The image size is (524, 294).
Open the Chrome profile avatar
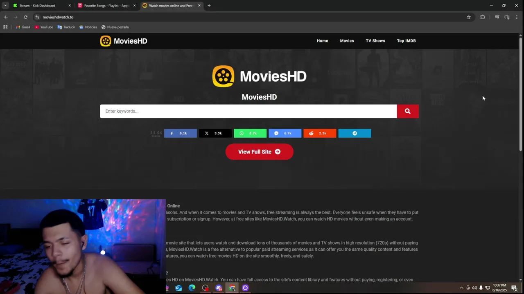(507, 17)
